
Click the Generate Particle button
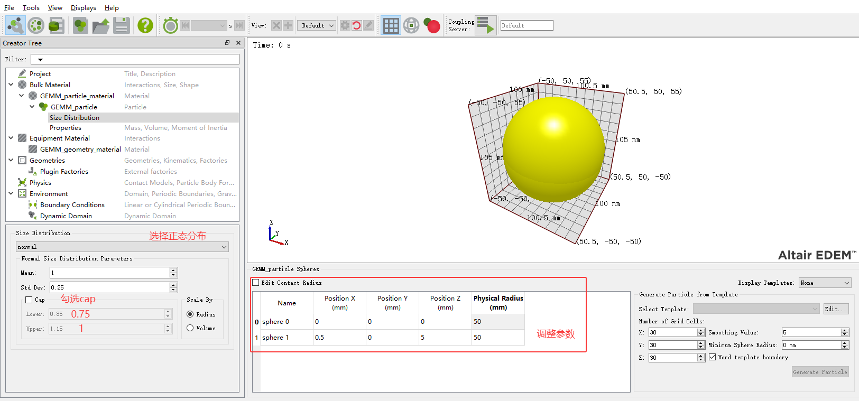[x=820, y=372]
